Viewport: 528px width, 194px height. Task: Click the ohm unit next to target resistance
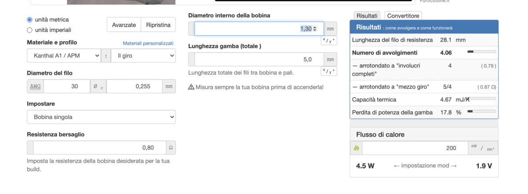click(171, 147)
